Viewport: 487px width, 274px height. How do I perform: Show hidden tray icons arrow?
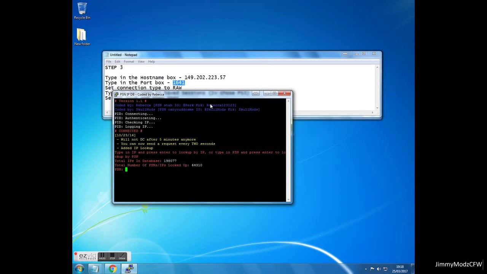pos(366,269)
